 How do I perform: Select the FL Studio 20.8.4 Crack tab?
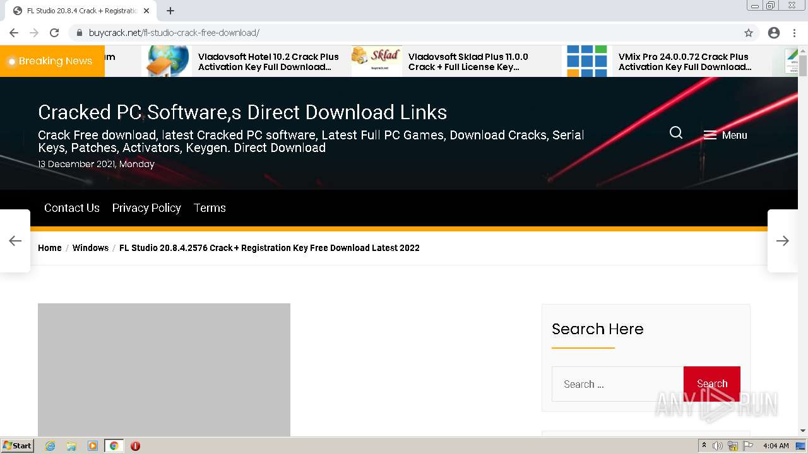point(81,11)
